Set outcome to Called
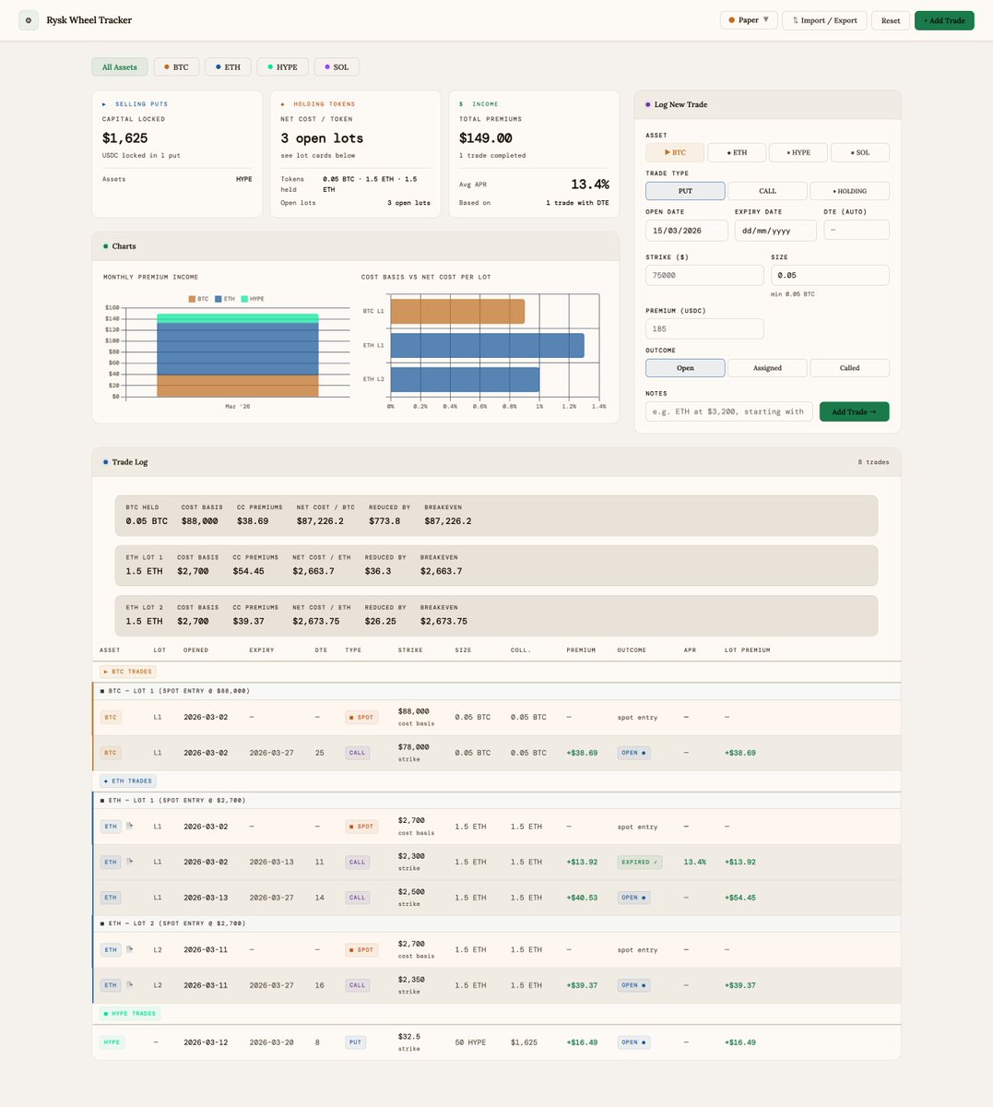Viewport: 993px width, 1107px height. point(849,368)
